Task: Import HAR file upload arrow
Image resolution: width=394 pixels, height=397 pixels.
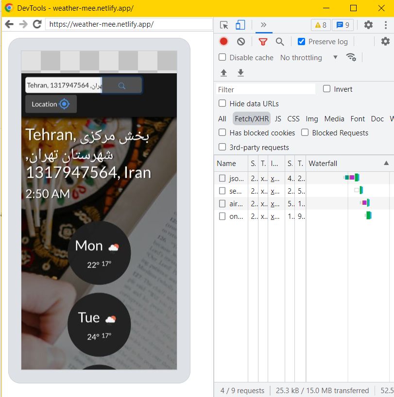Action: (x=223, y=73)
